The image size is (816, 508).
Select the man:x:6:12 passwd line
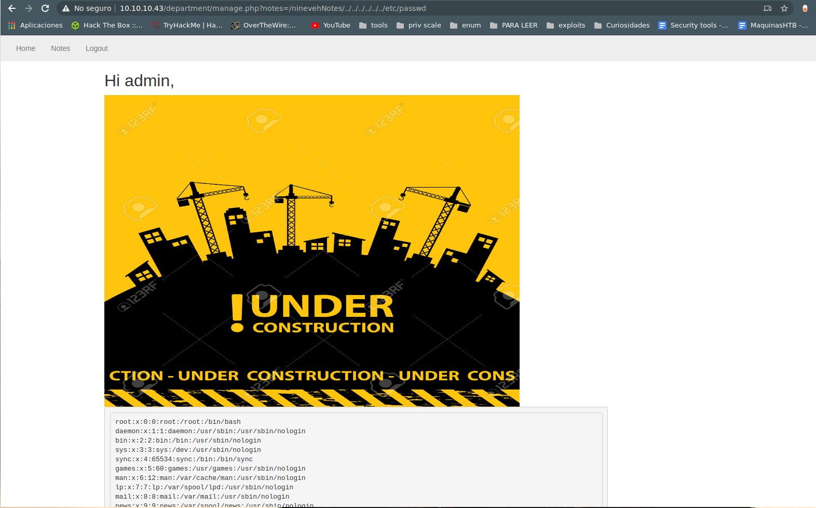(x=210, y=478)
